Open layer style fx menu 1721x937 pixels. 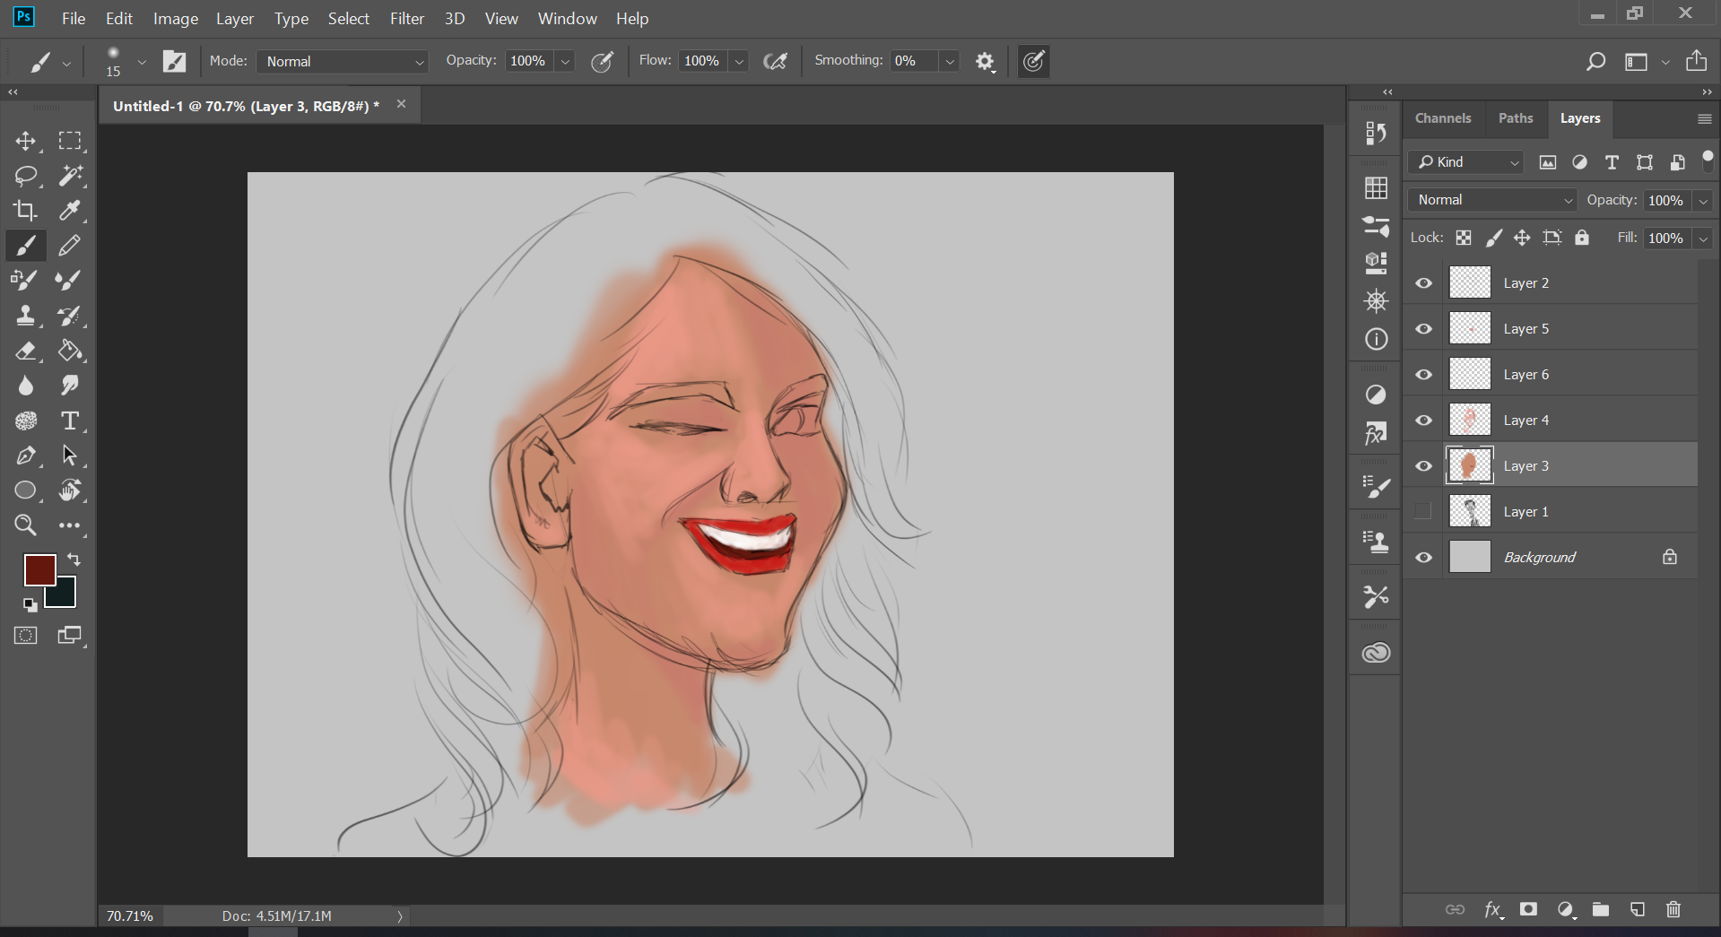(x=1492, y=909)
